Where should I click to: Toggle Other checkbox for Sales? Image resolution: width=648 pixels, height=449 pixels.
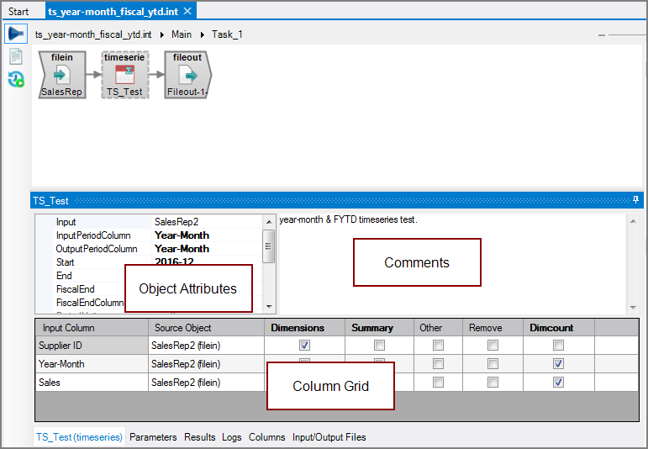438,383
